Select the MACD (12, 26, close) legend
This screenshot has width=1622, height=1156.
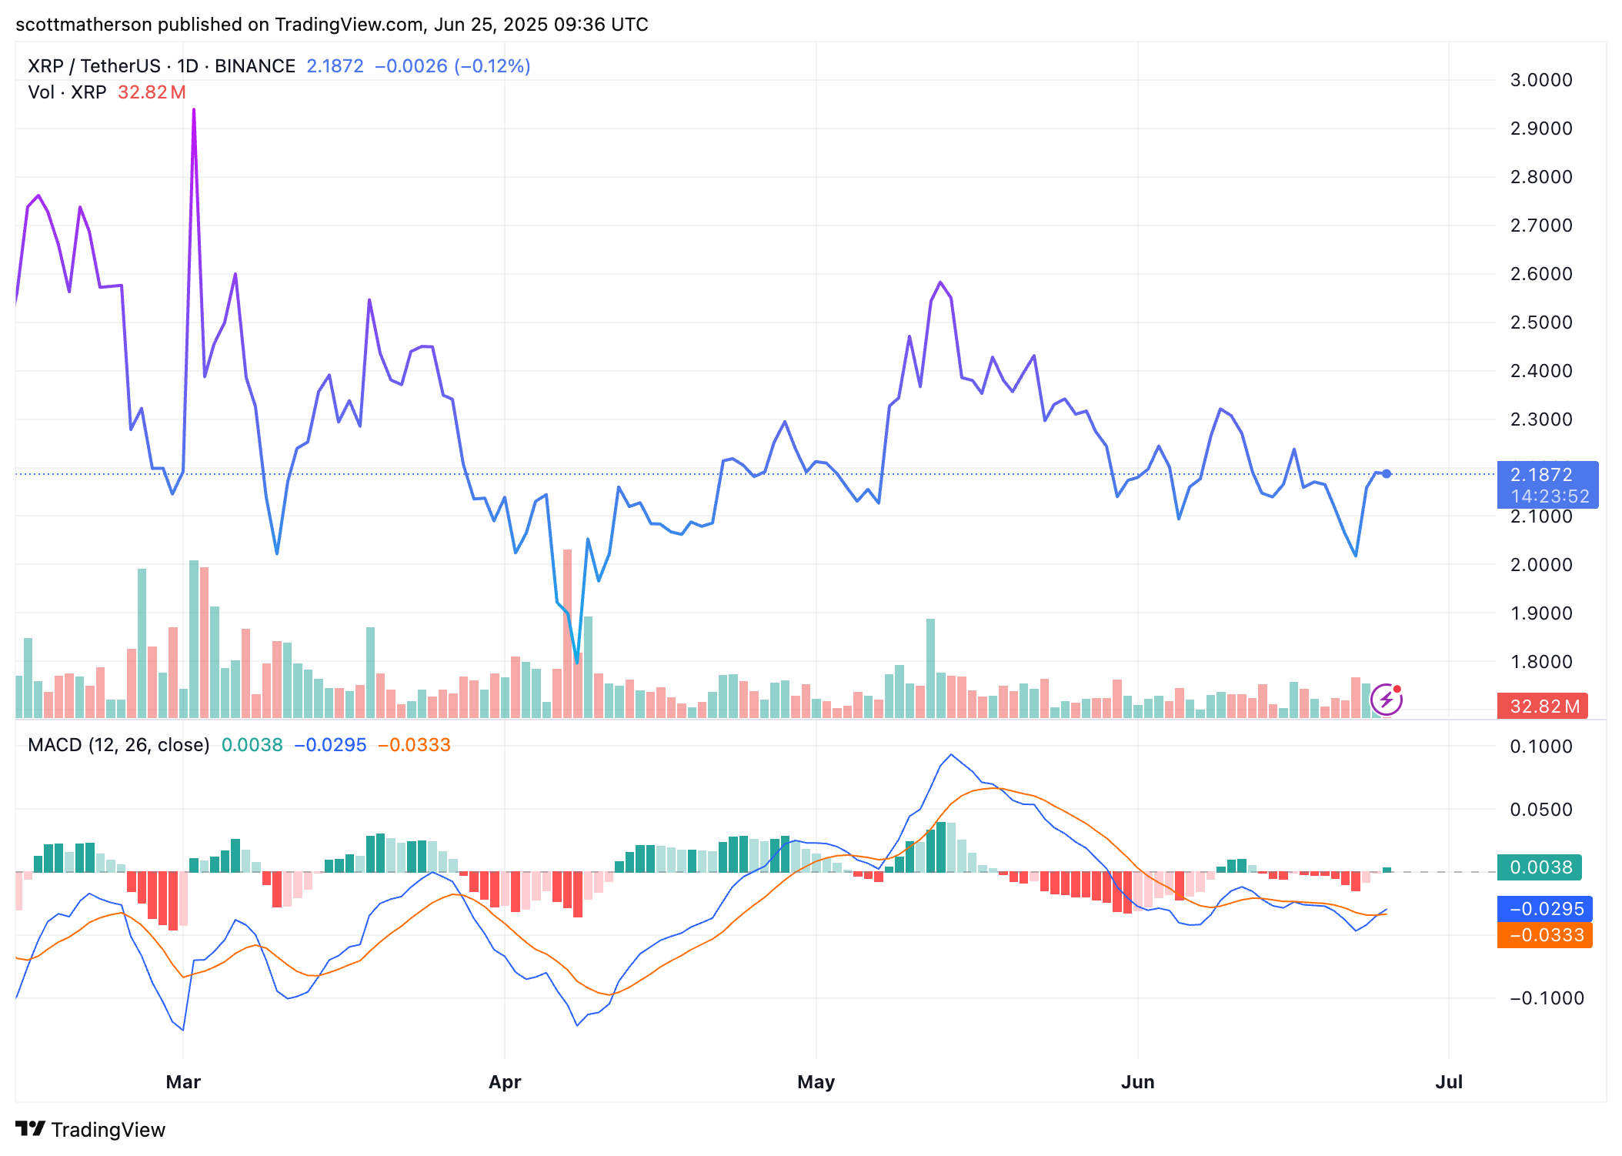pos(118,745)
